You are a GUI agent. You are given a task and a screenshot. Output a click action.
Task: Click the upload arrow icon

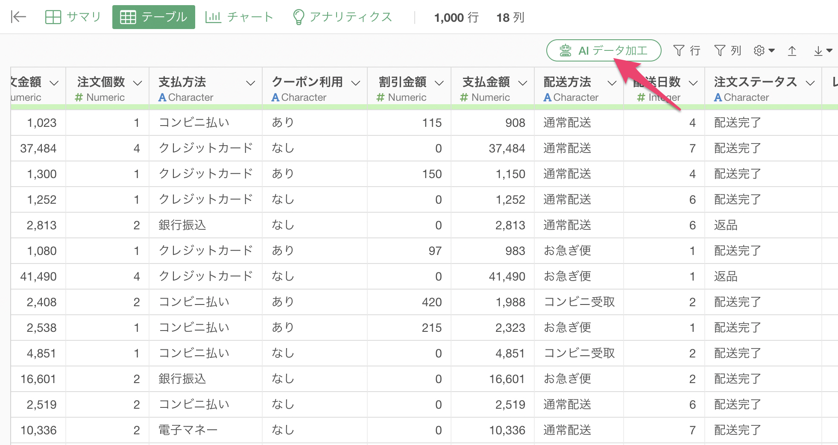pos(792,51)
